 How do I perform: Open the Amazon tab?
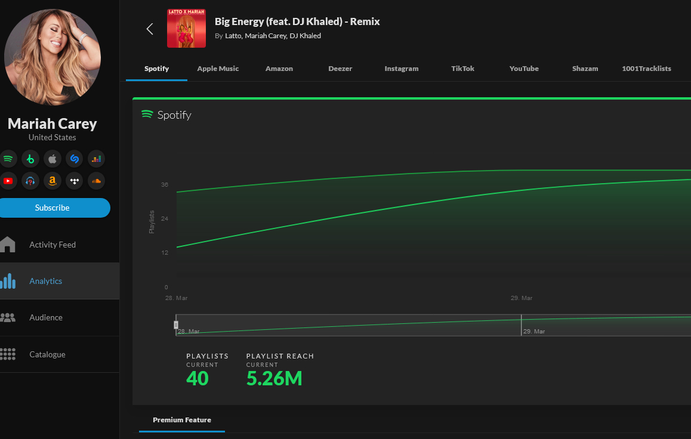[279, 69]
